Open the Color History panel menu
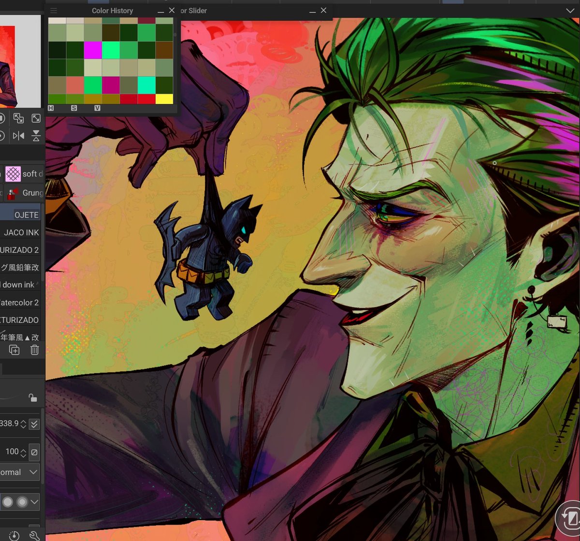 [54, 11]
